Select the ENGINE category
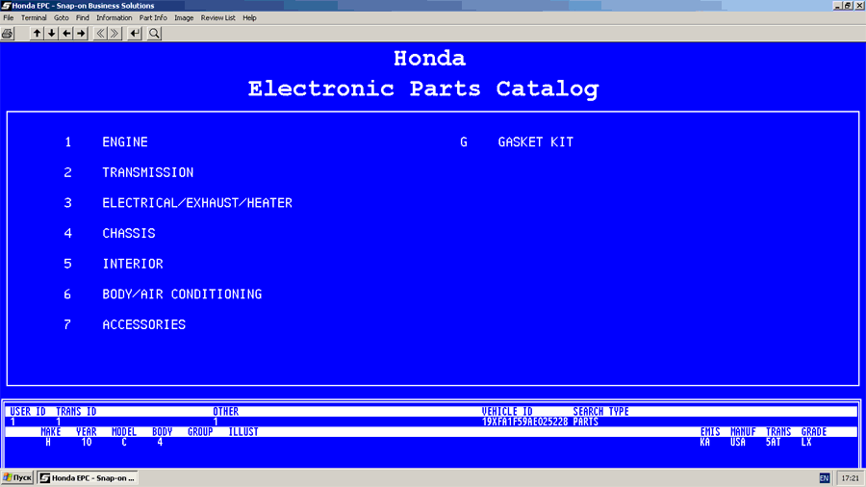Viewport: 866px width, 487px height. [x=125, y=142]
